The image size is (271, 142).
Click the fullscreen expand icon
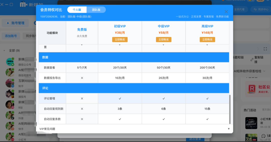[265, 49]
